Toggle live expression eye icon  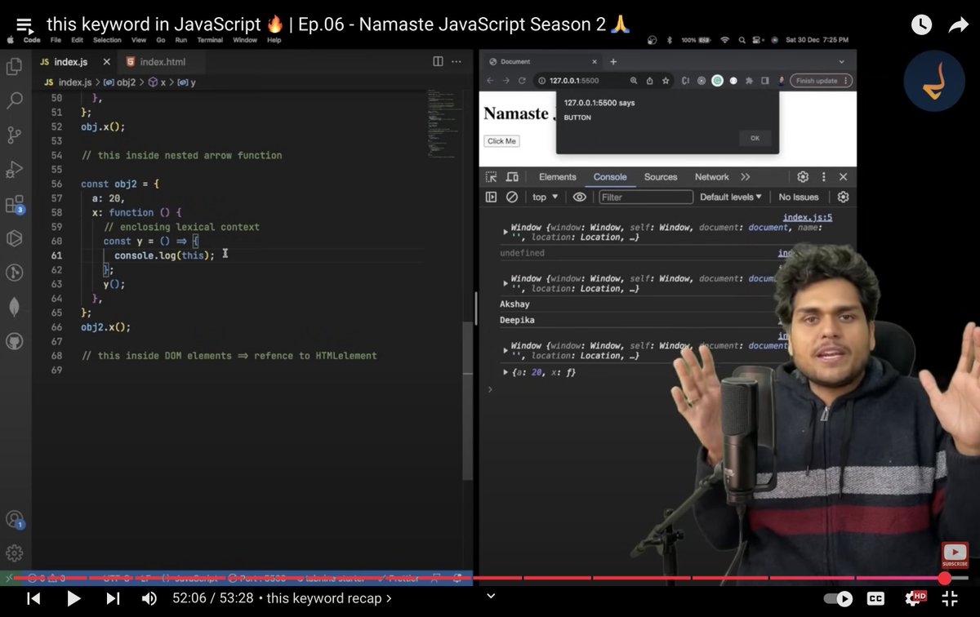click(x=580, y=197)
